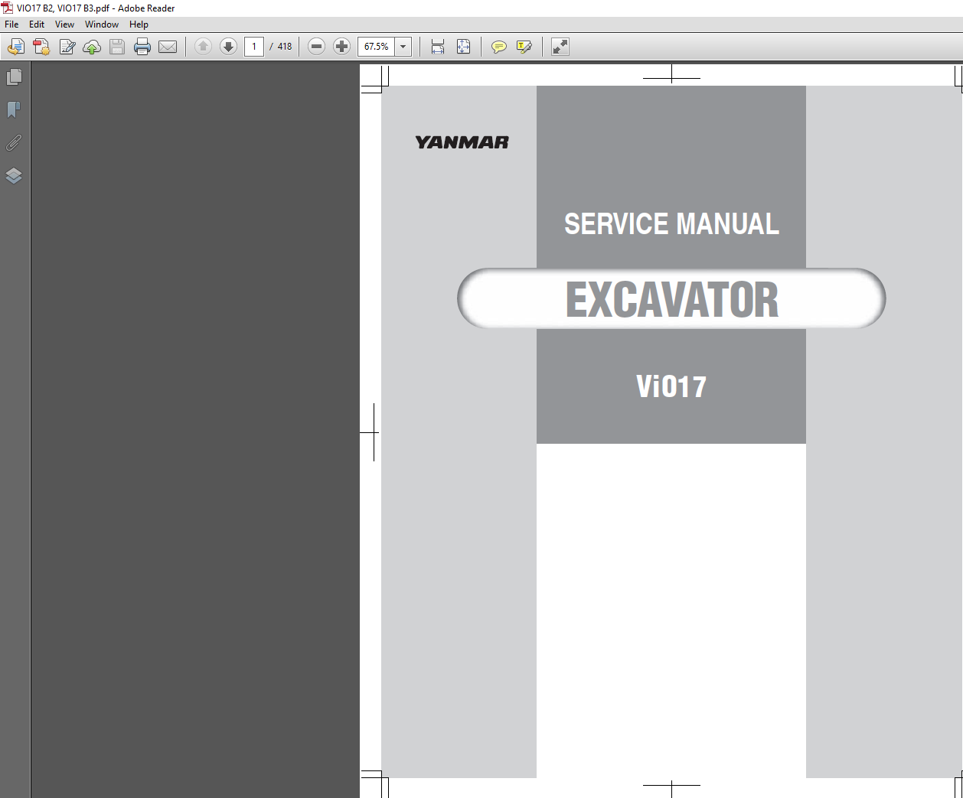Click the zoom percentage field 67.5%
963x798 pixels.
click(377, 47)
